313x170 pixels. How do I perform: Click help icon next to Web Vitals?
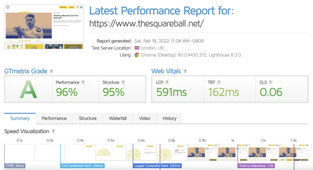click(x=185, y=71)
